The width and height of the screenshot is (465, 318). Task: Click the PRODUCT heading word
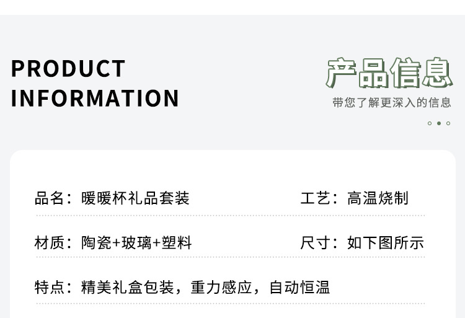pyautogui.click(x=68, y=69)
